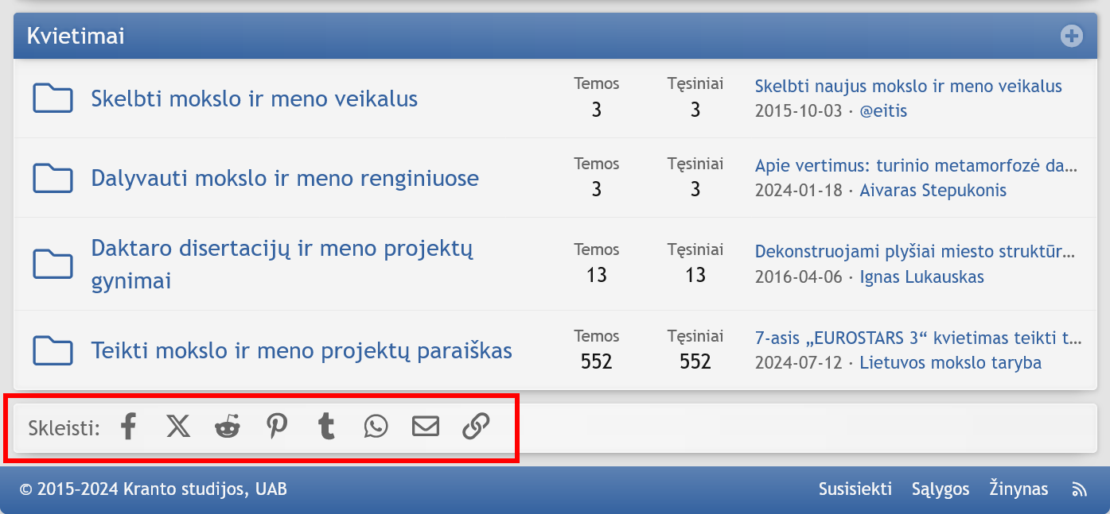Open latest post Apie vertimus: turinio metamorfozė
This screenshot has height=514, width=1110.
tap(916, 166)
